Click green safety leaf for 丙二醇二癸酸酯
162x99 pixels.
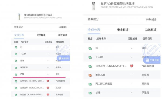click(x=90, y=84)
